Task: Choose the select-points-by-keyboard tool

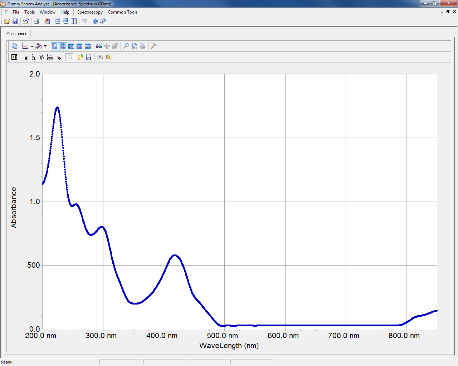Action: point(50,57)
